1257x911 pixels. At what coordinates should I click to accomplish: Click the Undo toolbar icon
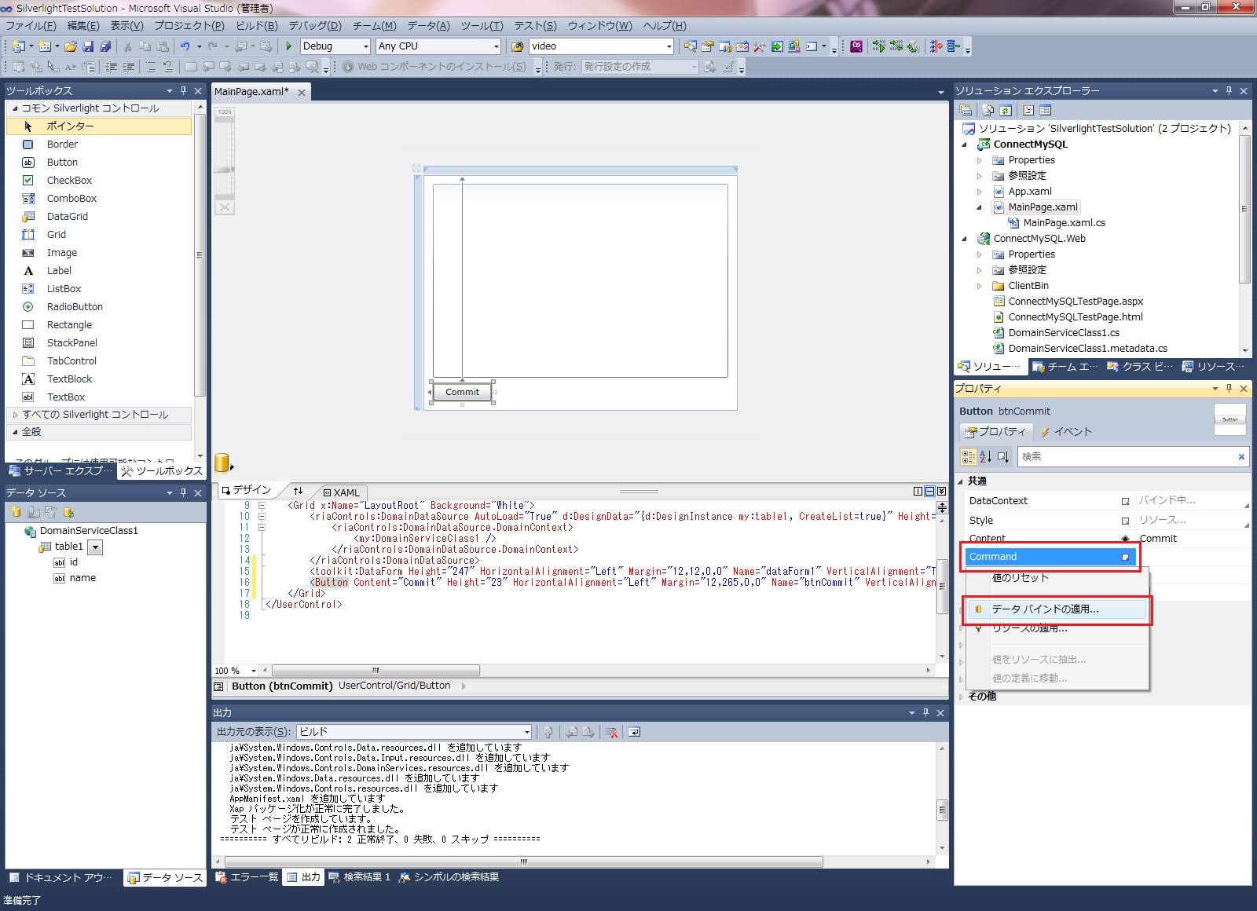[185, 46]
